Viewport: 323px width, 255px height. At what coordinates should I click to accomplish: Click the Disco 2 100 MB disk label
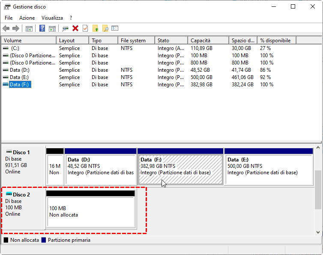[23, 208]
